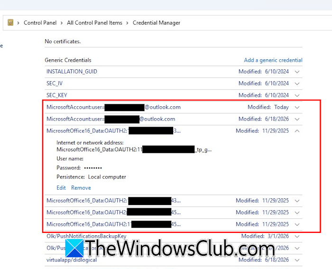
Task: Open virtualapp/didlogical entry
Action: [x=71, y=260]
